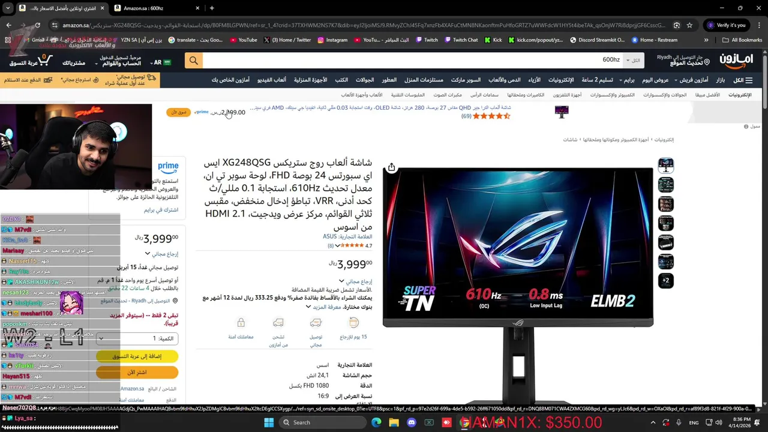Open the hamburger 'الكل' all-departments menu

point(743,80)
